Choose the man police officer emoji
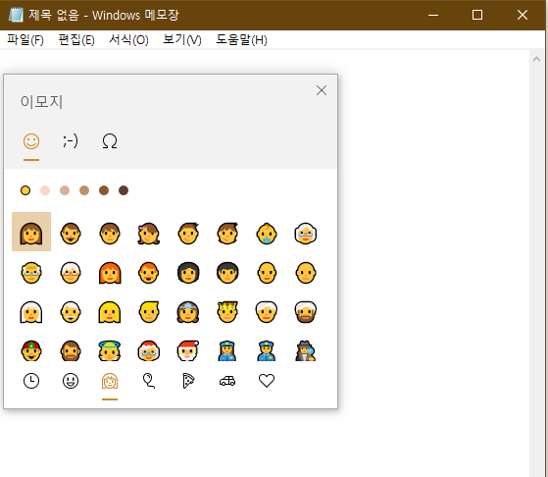The width and height of the screenshot is (548, 477). click(x=267, y=351)
